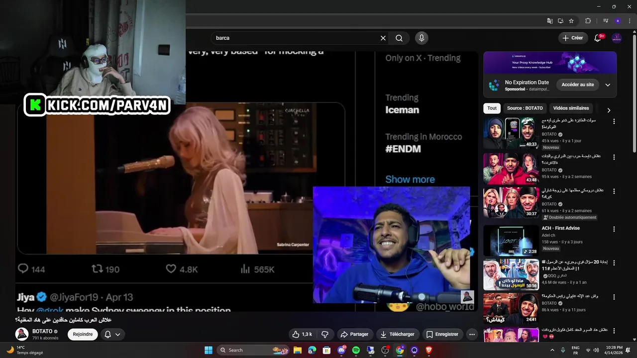
Task: Open the media controls icon in Chrome toolbar
Action: click(606, 21)
